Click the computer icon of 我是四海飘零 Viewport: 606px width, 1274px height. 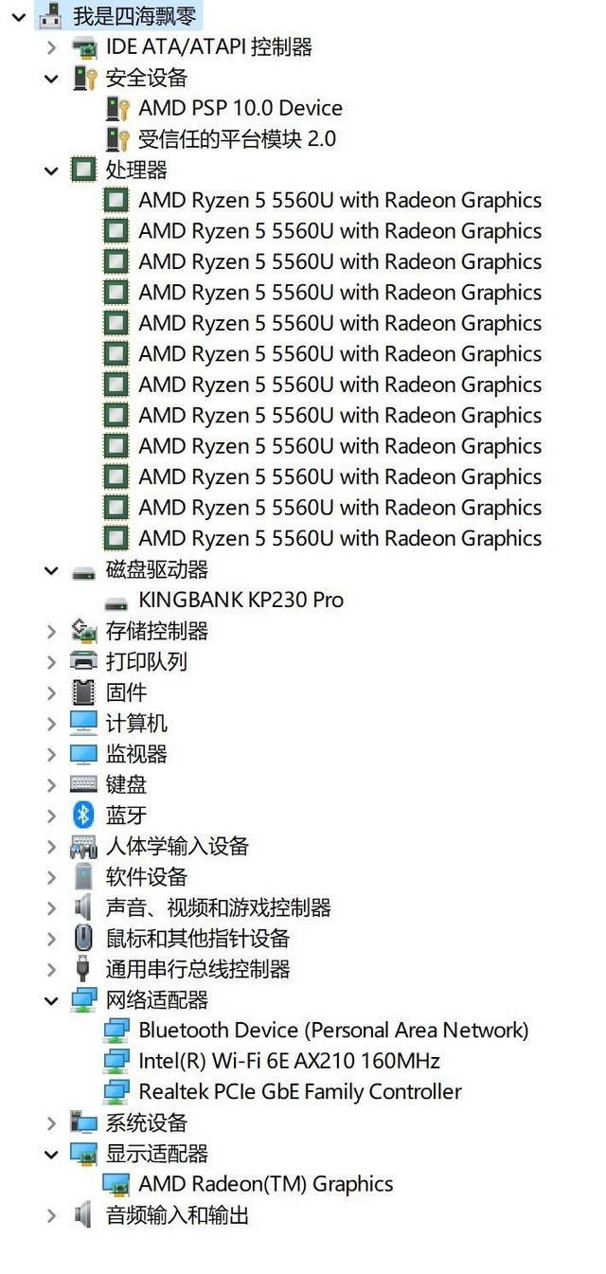point(51,16)
